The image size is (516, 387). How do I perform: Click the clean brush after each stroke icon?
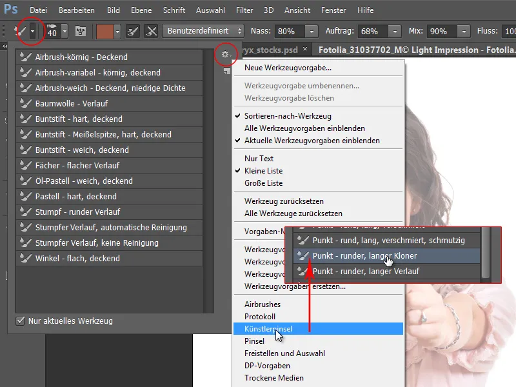coord(151,31)
